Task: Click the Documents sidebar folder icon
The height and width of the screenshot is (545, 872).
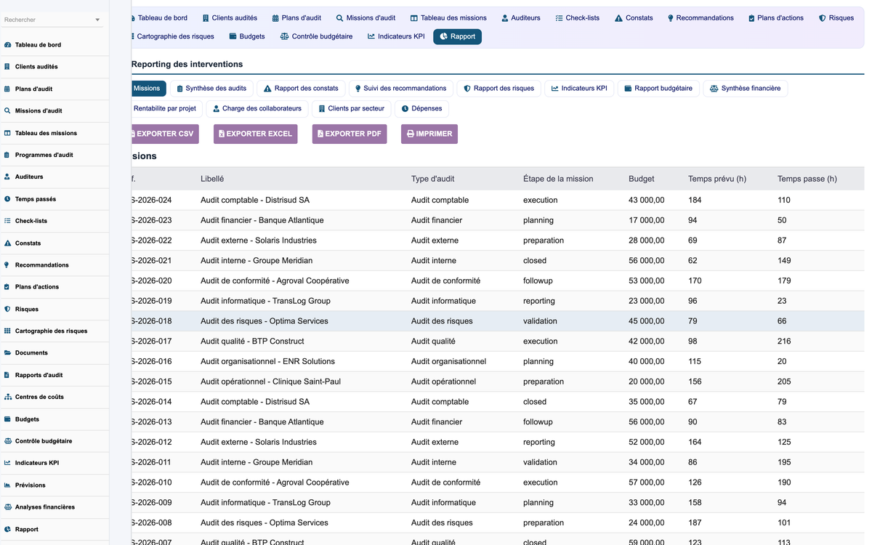Action: (x=7, y=353)
